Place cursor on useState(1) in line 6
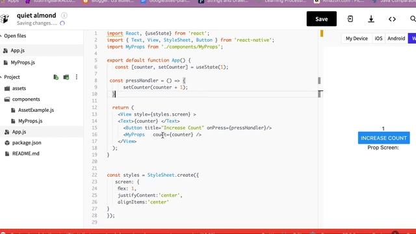 point(211,67)
